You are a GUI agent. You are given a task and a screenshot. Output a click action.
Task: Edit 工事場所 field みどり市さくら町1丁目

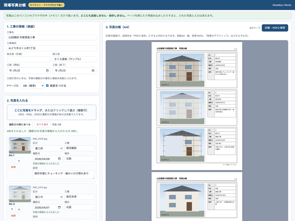coord(52,48)
